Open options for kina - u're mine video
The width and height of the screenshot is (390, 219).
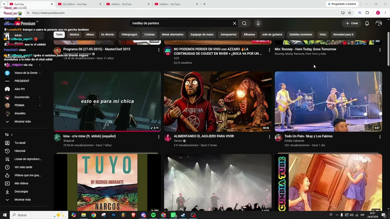point(159,137)
